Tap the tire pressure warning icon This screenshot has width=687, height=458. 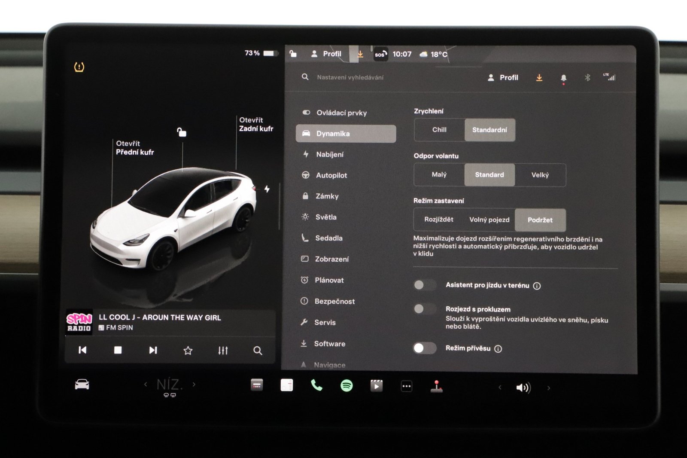click(79, 67)
